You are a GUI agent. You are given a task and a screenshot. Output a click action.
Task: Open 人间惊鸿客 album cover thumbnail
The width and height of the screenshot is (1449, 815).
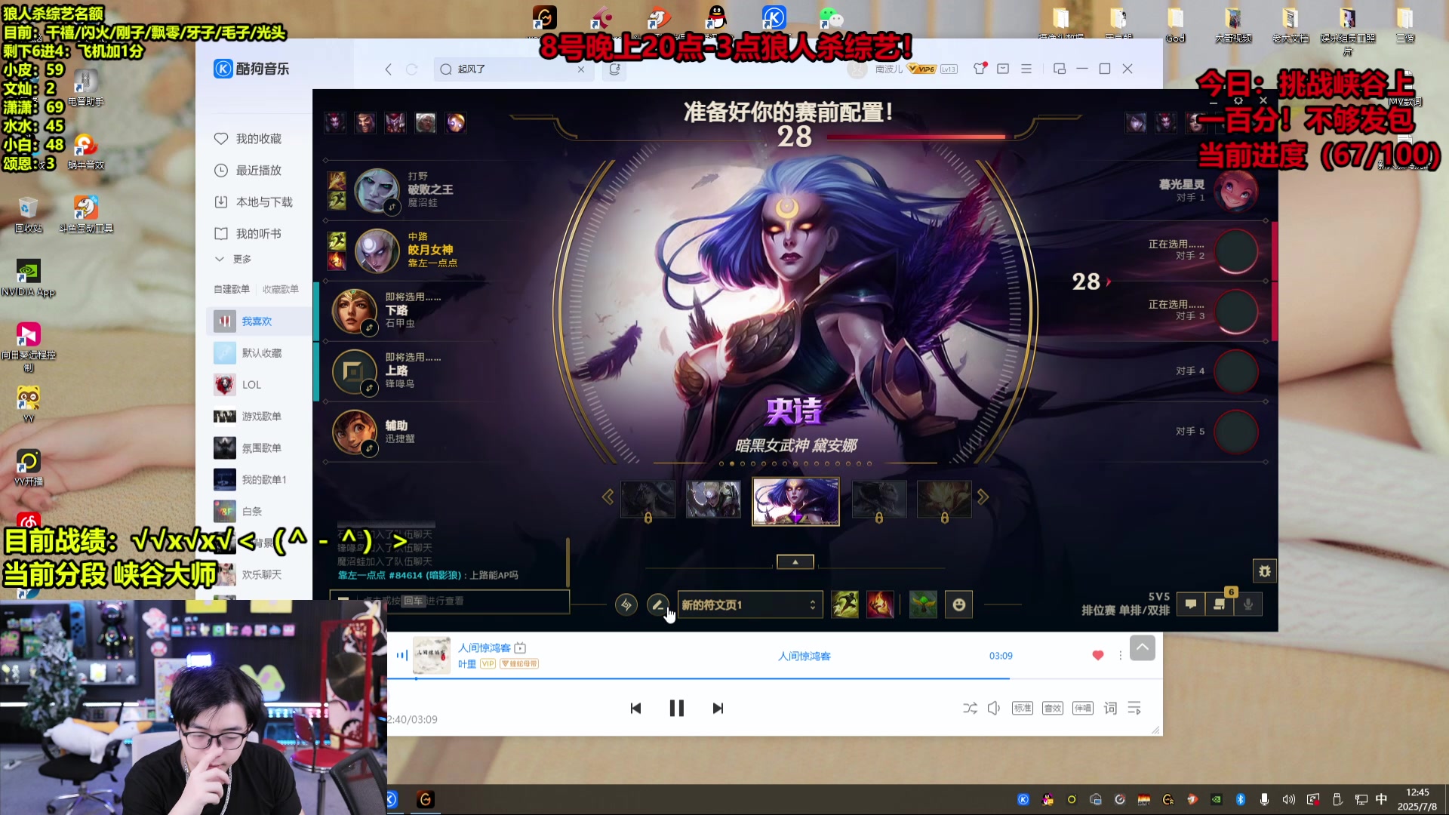click(x=431, y=655)
